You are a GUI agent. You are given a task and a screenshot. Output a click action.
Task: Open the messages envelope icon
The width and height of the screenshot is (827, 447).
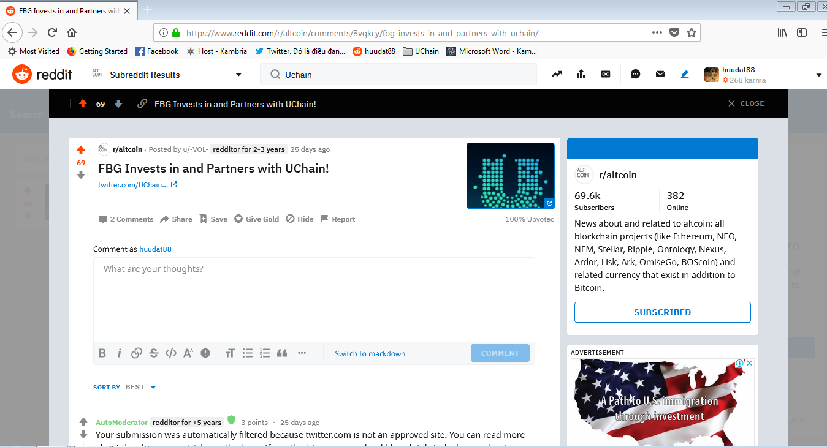point(660,75)
